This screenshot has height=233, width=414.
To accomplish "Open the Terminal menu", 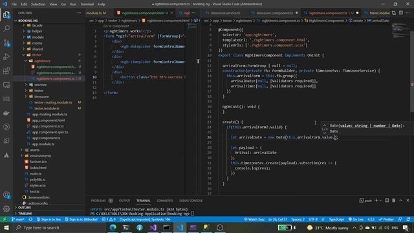I will (87, 4).
